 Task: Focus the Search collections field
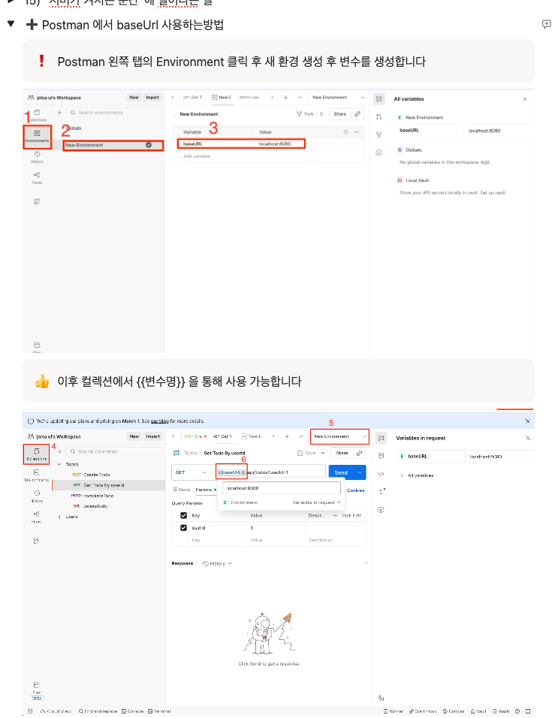pyautogui.click(x=114, y=451)
